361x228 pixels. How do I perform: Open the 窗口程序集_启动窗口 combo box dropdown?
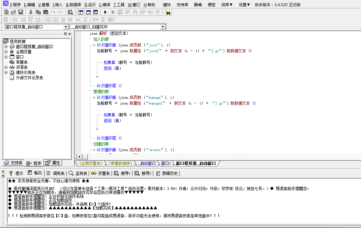tap(66, 27)
